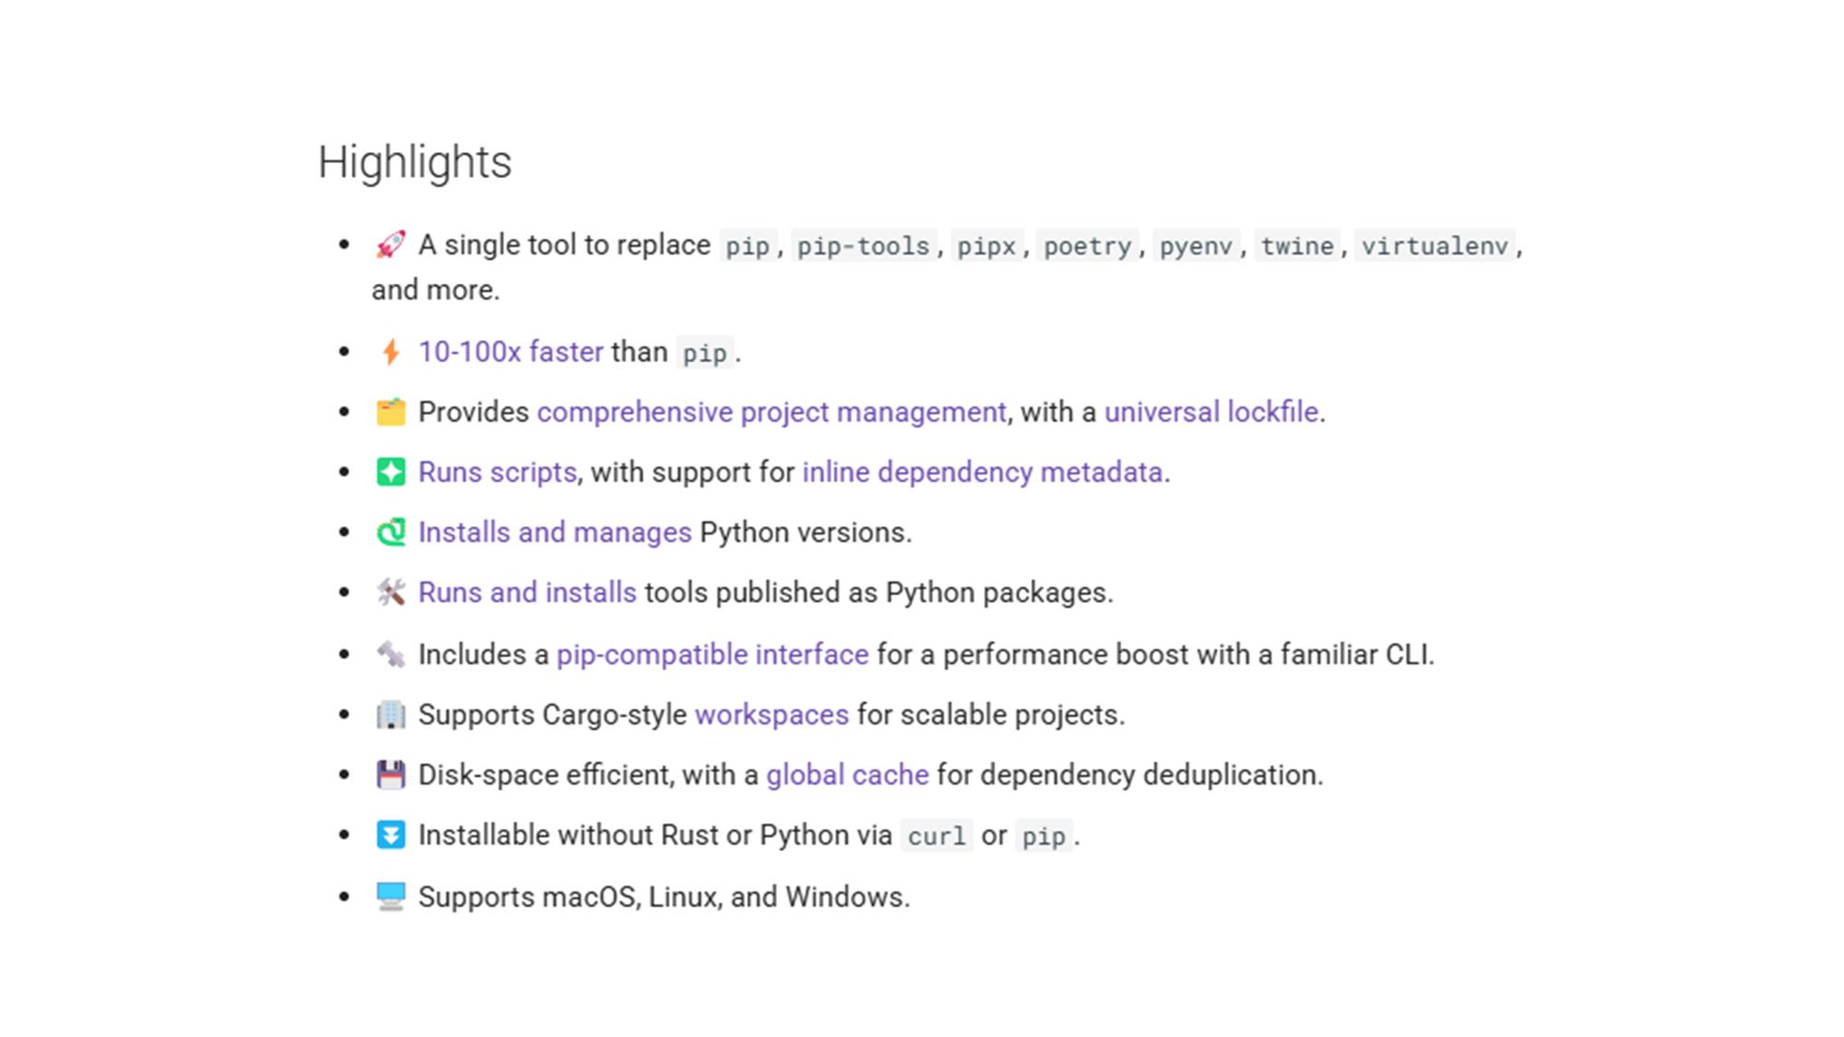The image size is (1844, 1037).
Task: Follow the Installs and manages link
Action: pos(555,532)
